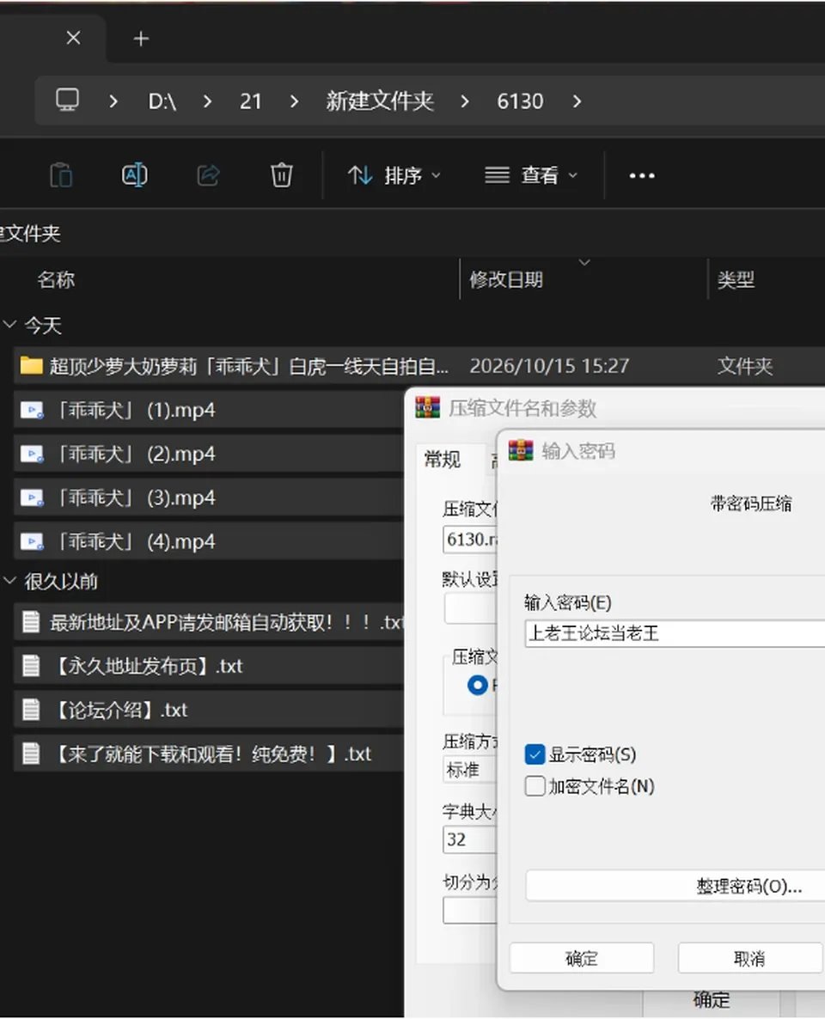Sort files by the 类型 column header
Screen dimensions: 825x1019
click(x=736, y=280)
